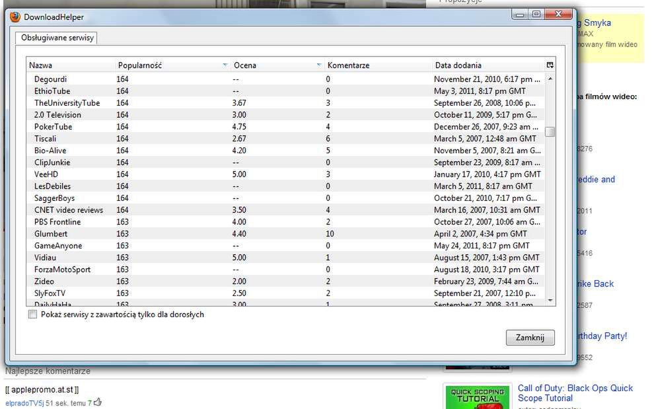Select the PokerTube row

coord(285,126)
